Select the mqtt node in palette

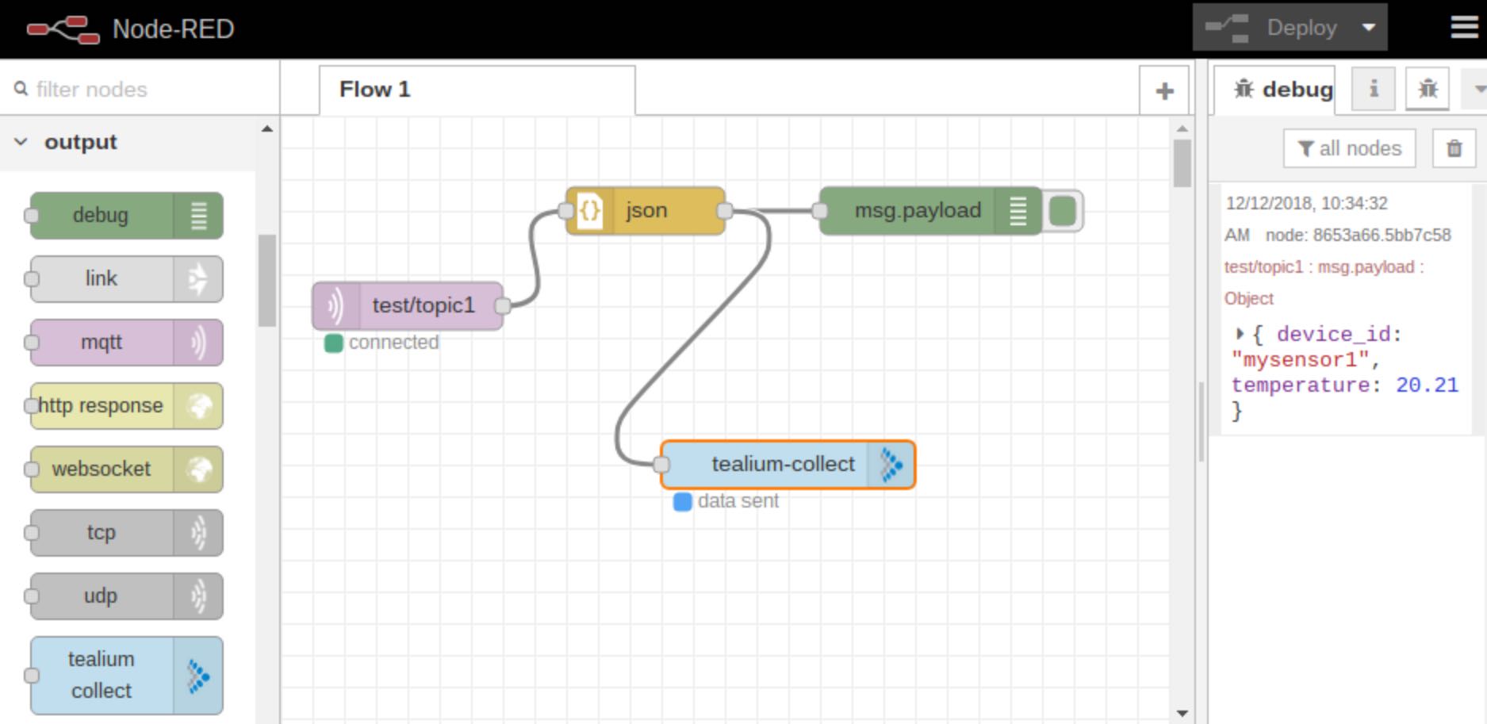(126, 342)
